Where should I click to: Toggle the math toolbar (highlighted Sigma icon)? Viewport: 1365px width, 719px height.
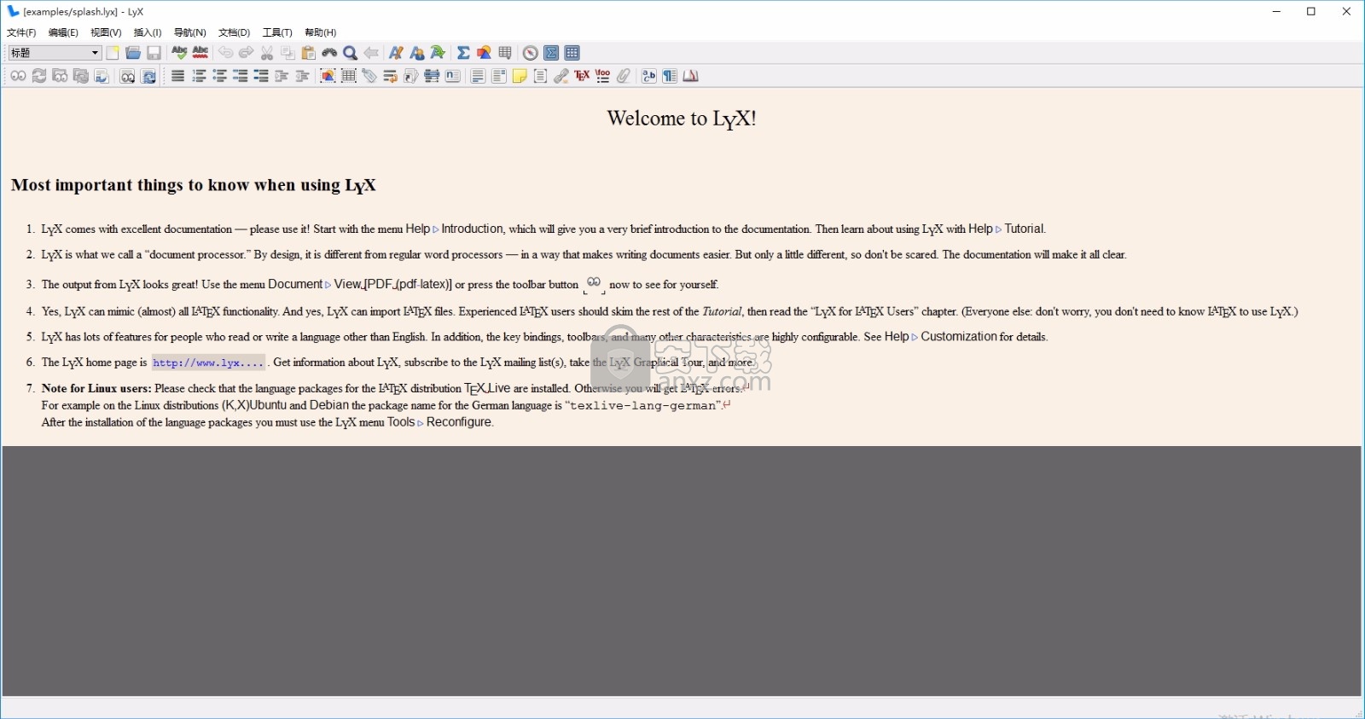(x=551, y=53)
